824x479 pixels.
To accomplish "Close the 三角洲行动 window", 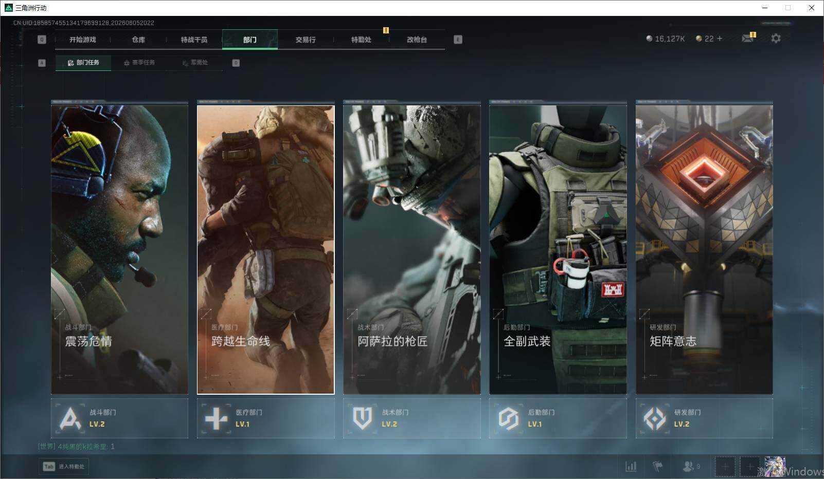I will tap(812, 8).
